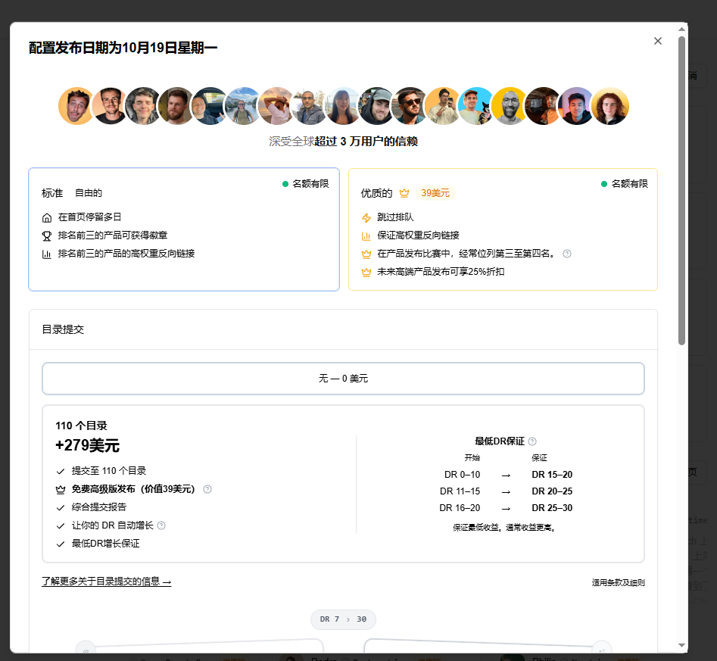717x661 pixels.
Task: Click help icon after 第三至第四名 text
Action: pos(567,254)
